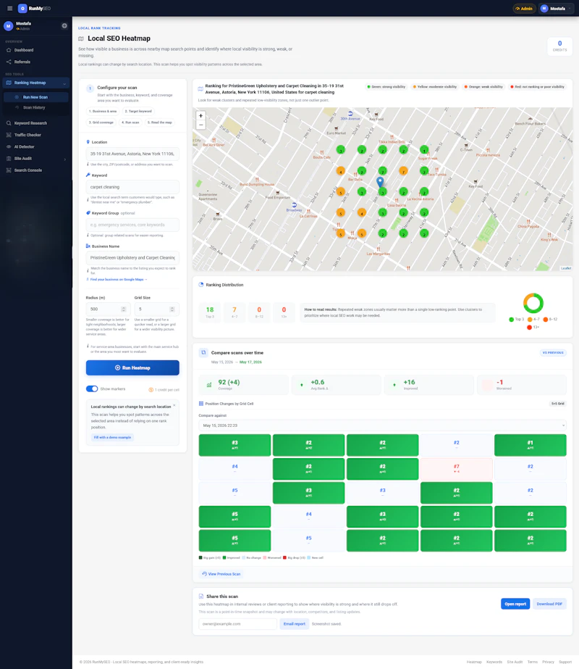This screenshot has height=669, width=579.
Task: Click the Keyword Group optional field
Action: (x=132, y=225)
